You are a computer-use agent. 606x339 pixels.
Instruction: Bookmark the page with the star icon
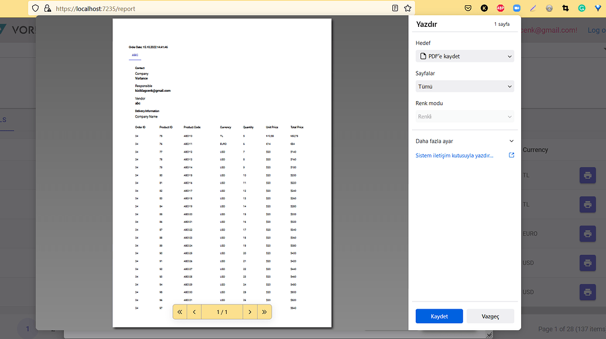click(408, 8)
